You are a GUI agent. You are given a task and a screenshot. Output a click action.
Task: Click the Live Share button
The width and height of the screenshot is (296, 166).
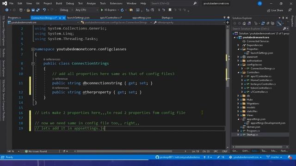[x=275, y=10]
